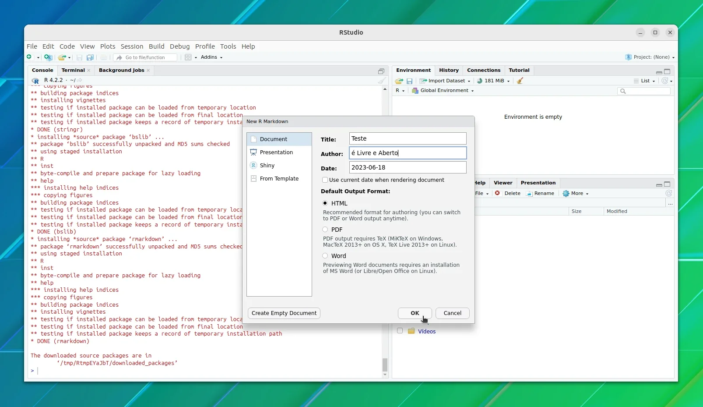Screen dimensions: 703x407
Task: Minimize the Files pane
Action: click(x=659, y=184)
